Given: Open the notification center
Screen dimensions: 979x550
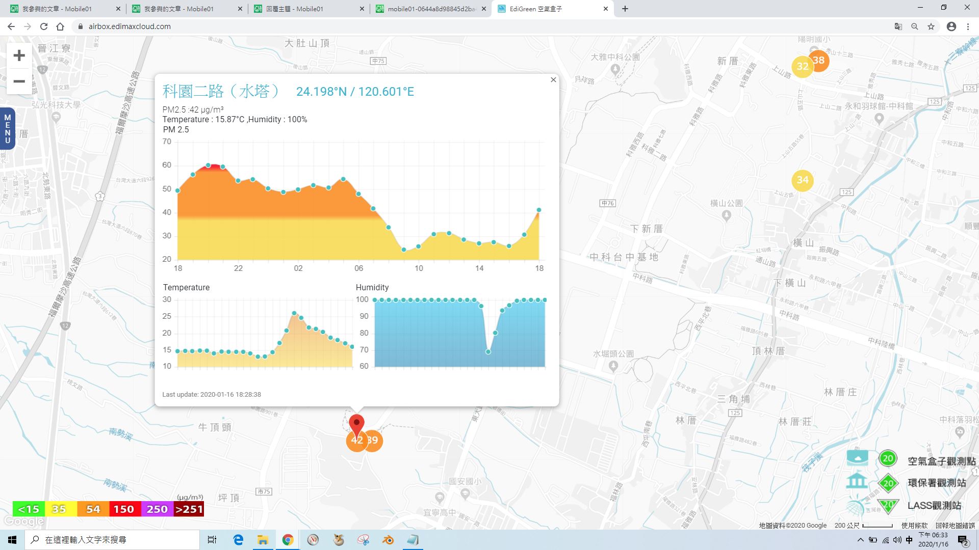Looking at the screenshot, I should 964,540.
